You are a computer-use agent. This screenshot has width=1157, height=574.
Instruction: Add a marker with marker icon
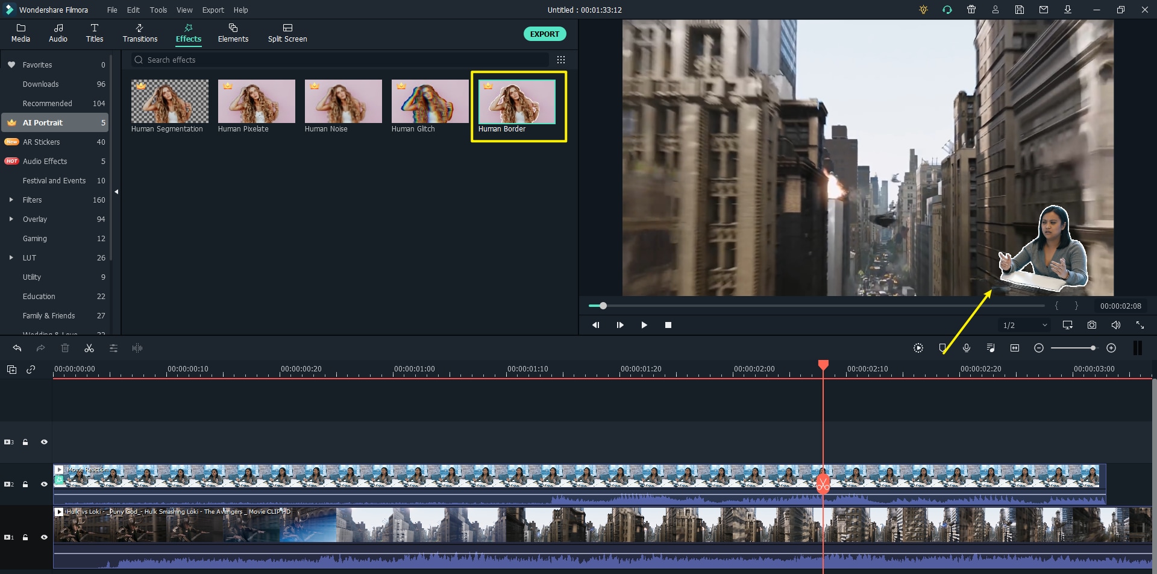(942, 348)
